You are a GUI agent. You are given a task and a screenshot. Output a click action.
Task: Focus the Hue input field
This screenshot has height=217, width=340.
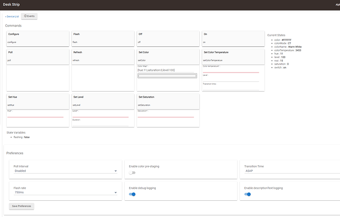click(35, 115)
